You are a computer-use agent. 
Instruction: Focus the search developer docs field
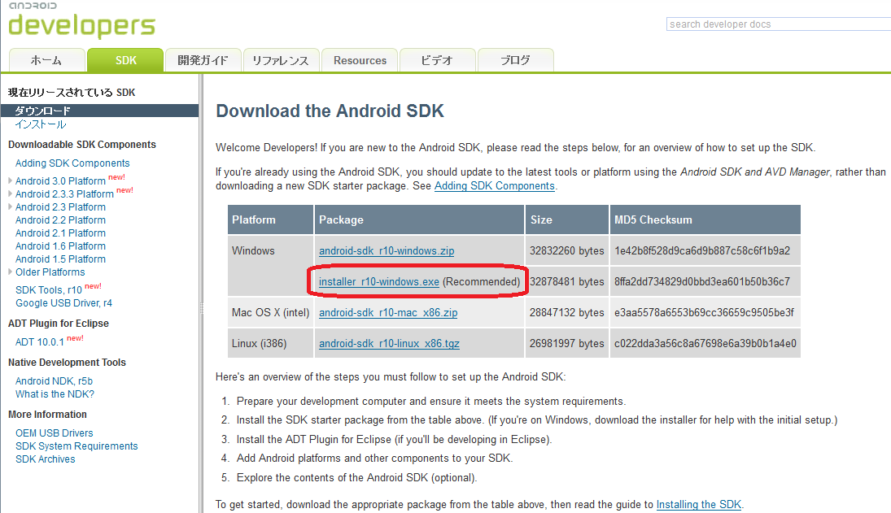(779, 24)
